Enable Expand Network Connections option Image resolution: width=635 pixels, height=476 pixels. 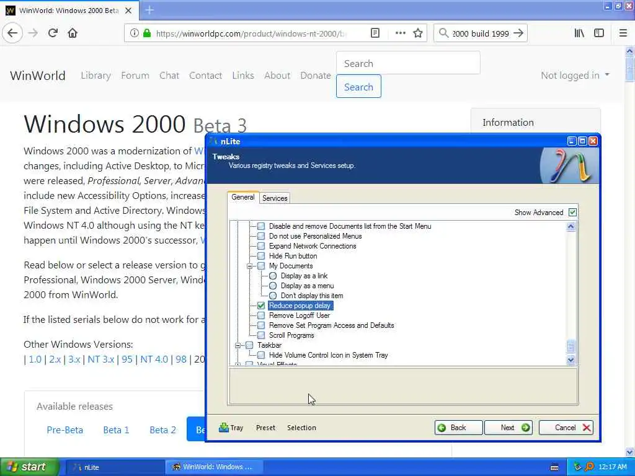pos(261,246)
